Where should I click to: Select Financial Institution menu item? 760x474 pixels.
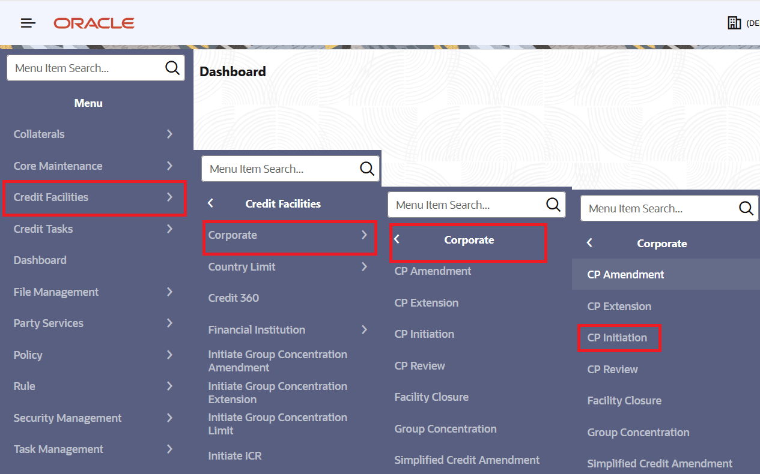[257, 329]
